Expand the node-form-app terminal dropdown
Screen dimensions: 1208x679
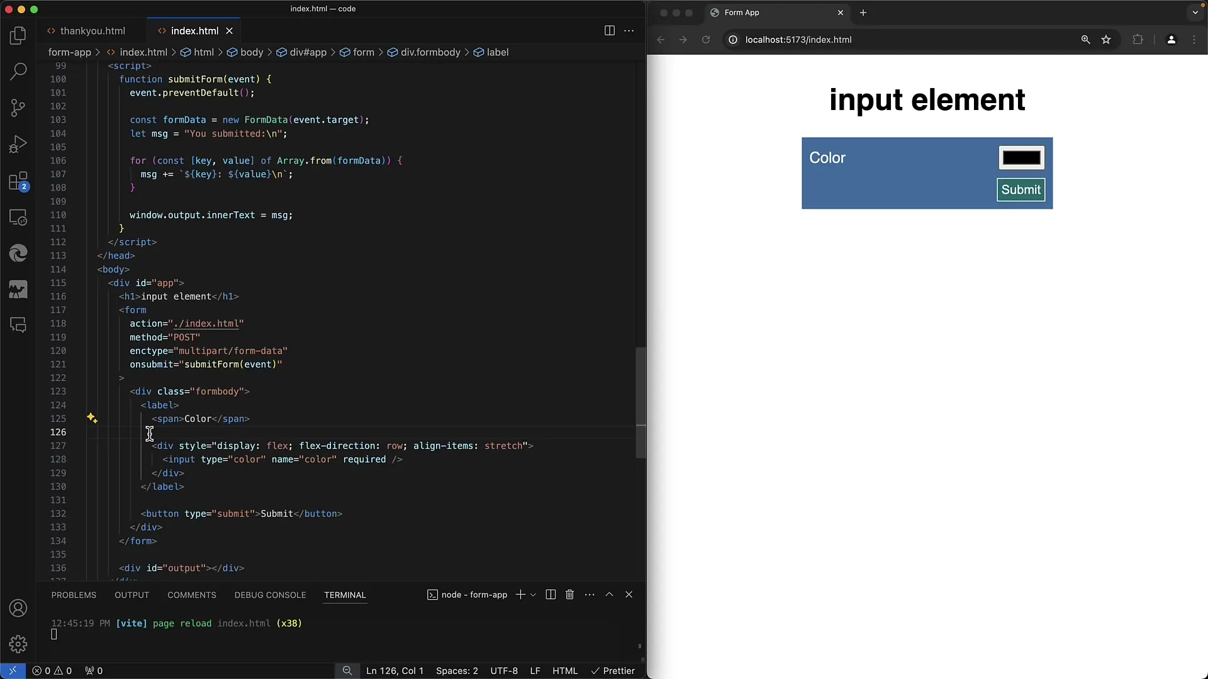pos(531,594)
